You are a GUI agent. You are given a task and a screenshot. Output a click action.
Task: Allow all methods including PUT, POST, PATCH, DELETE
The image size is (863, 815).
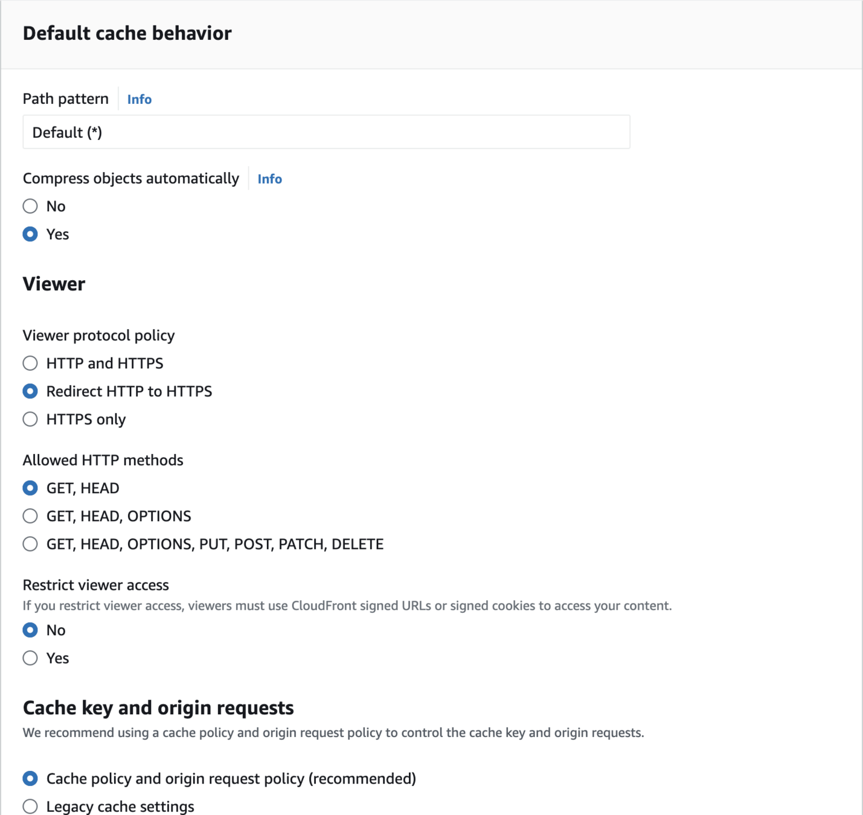[x=30, y=544]
